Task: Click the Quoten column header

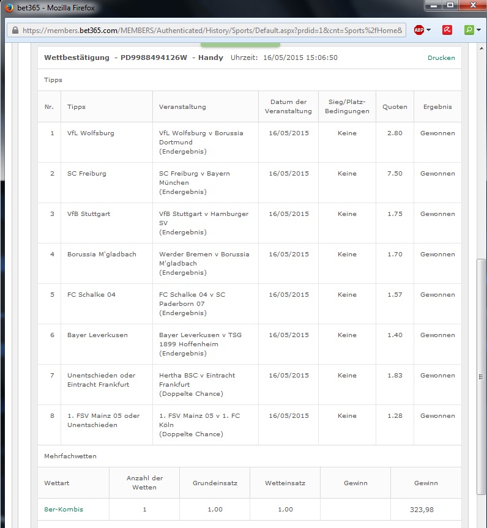Action: [395, 106]
